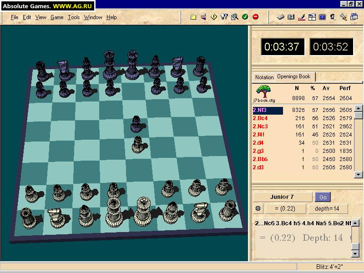Click the wrench settings icon
Screen dimensions: 364x273
pos(344,17)
